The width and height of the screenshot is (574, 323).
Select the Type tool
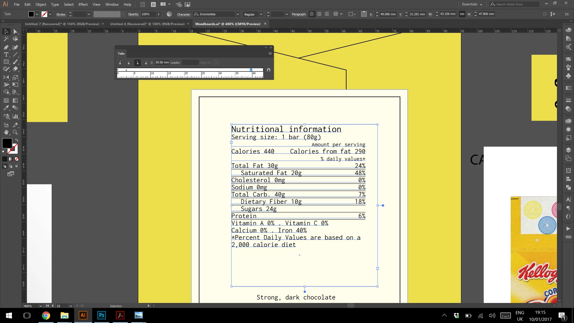6,54
